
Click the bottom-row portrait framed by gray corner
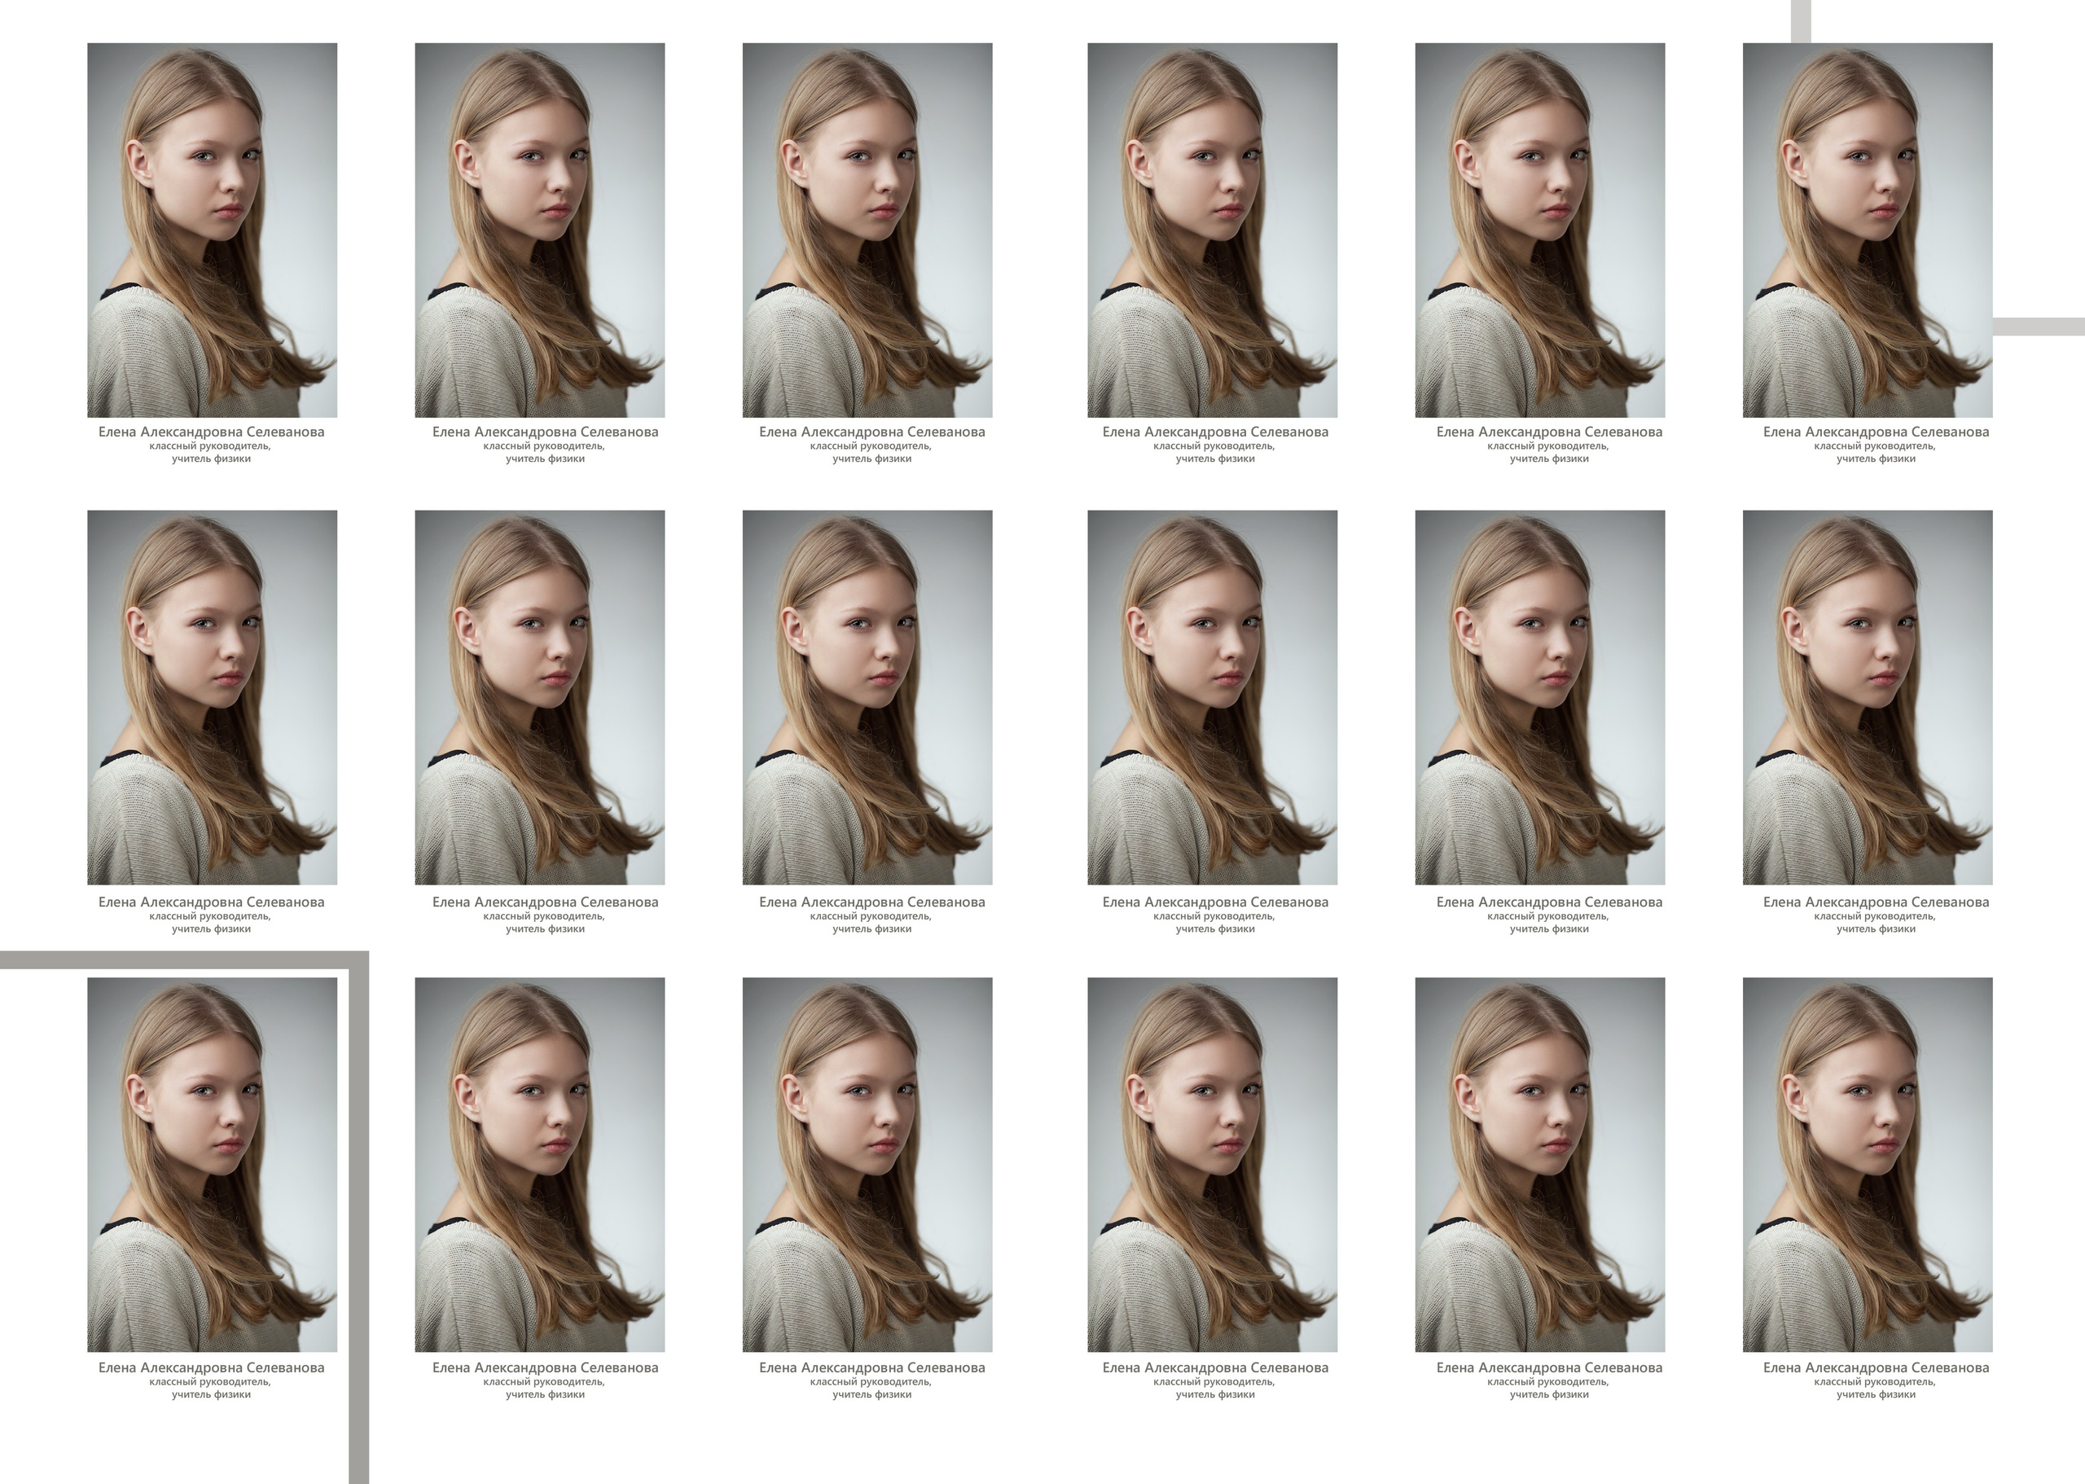click(212, 1164)
